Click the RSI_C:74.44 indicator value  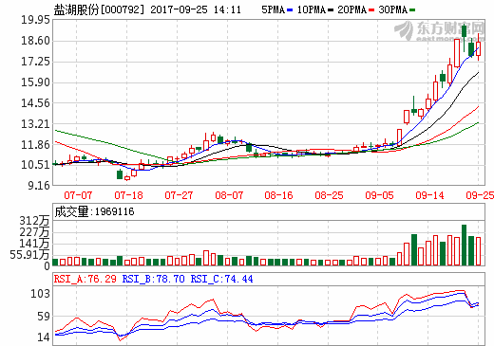[x=221, y=279]
